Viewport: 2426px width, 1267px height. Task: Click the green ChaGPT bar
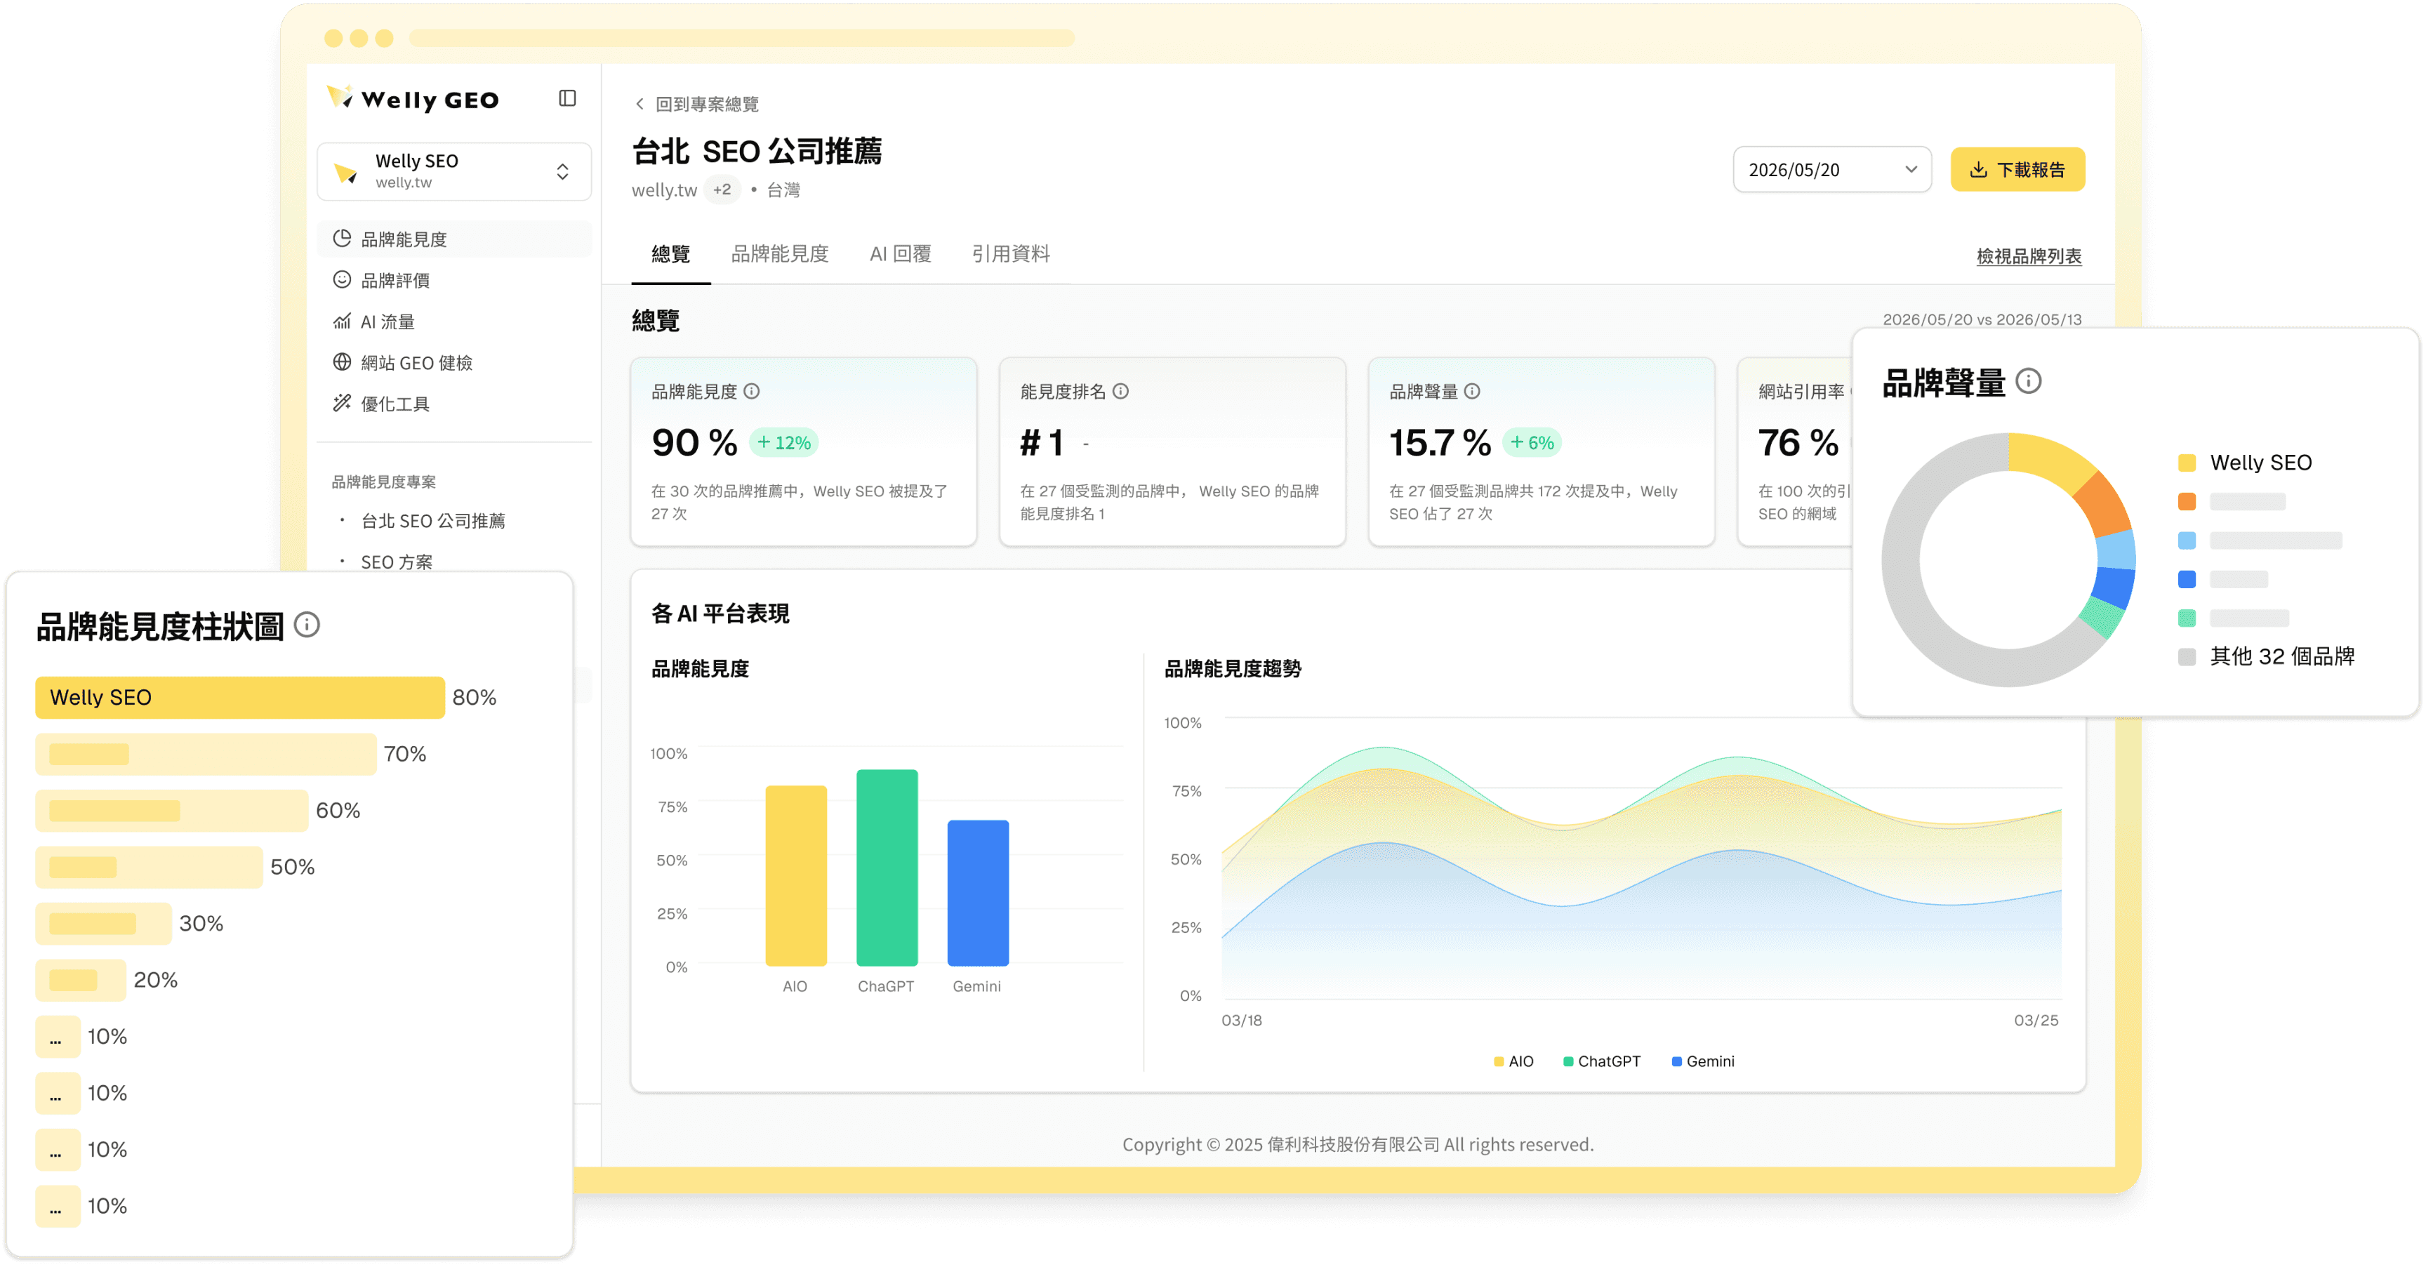[887, 868]
